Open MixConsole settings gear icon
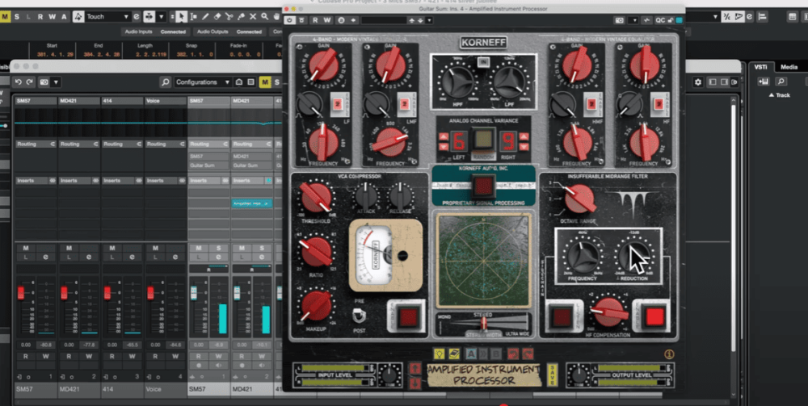 [698, 82]
